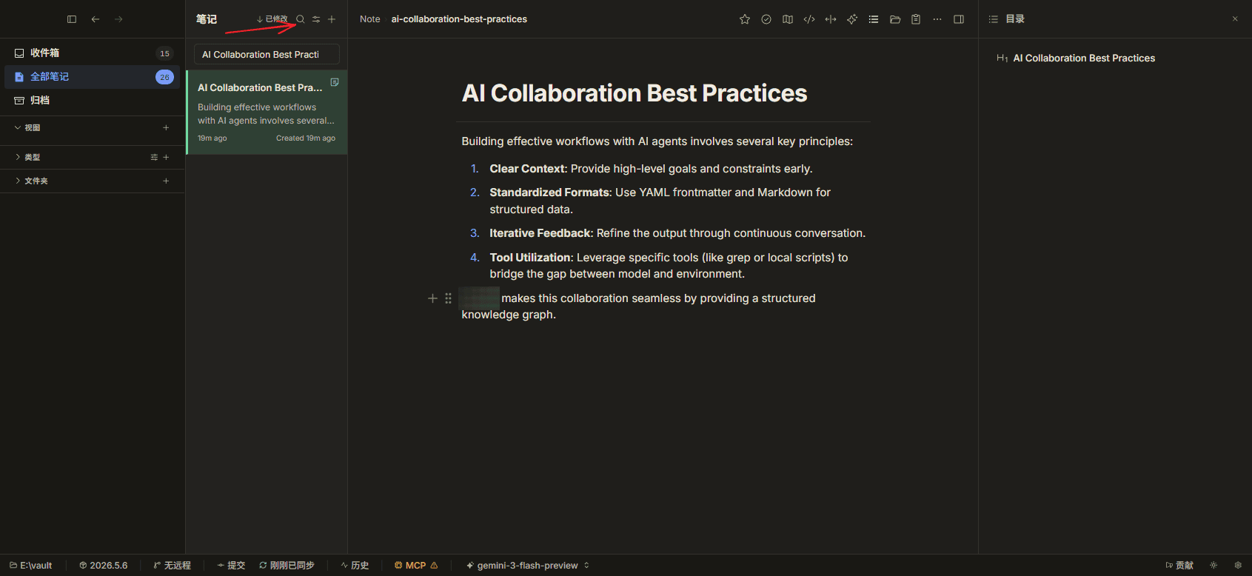This screenshot has height=576, width=1252.
Task: Click the Iterative Feedback list item
Action: point(677,233)
